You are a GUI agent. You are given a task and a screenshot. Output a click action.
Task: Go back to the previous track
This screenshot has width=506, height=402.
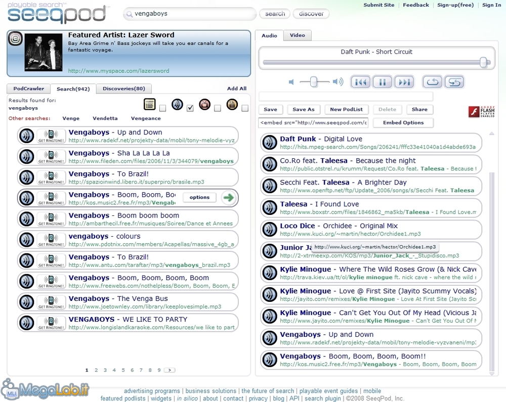coord(360,82)
